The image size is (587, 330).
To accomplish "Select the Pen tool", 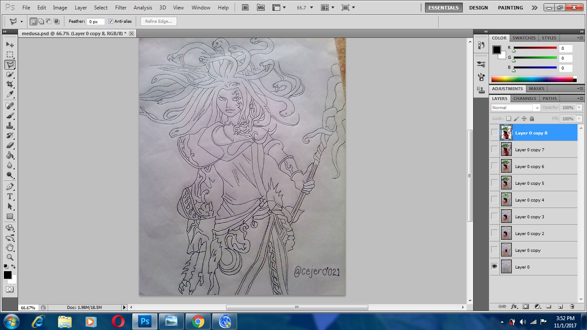I will click(10, 186).
